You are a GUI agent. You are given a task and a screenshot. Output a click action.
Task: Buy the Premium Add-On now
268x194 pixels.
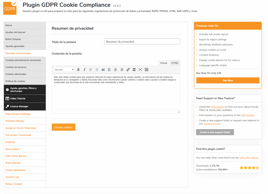pyautogui.click(x=227, y=80)
